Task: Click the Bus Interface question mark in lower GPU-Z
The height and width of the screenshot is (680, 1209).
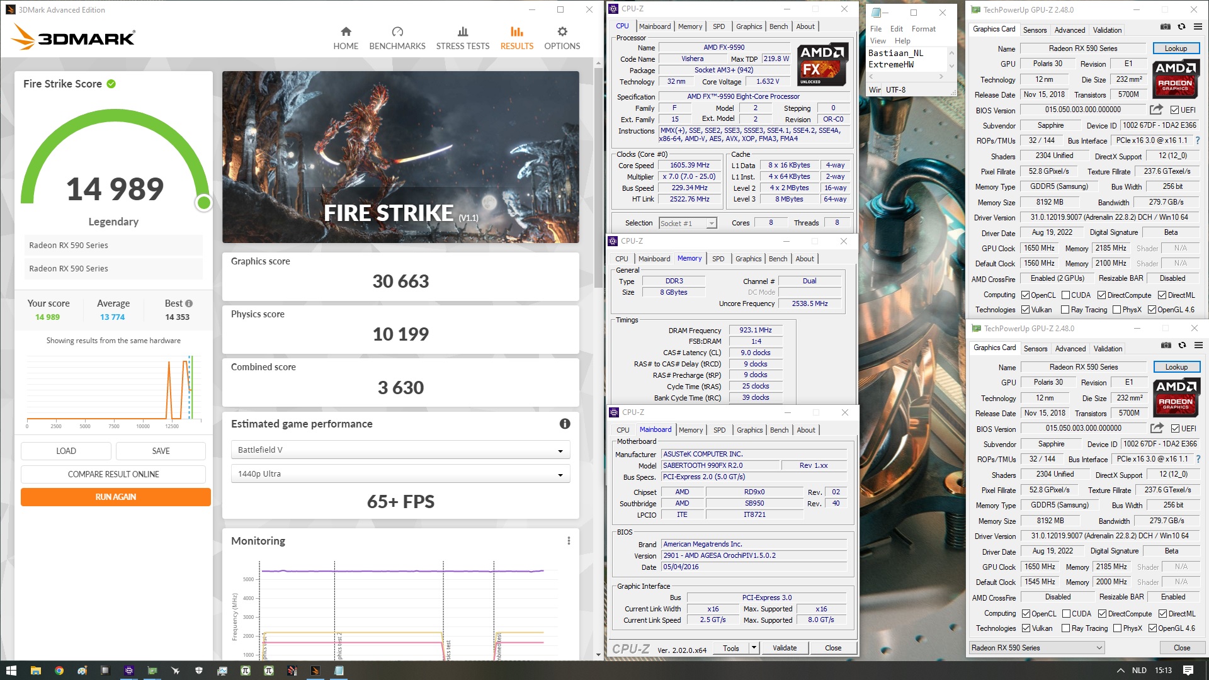Action: 1198,459
